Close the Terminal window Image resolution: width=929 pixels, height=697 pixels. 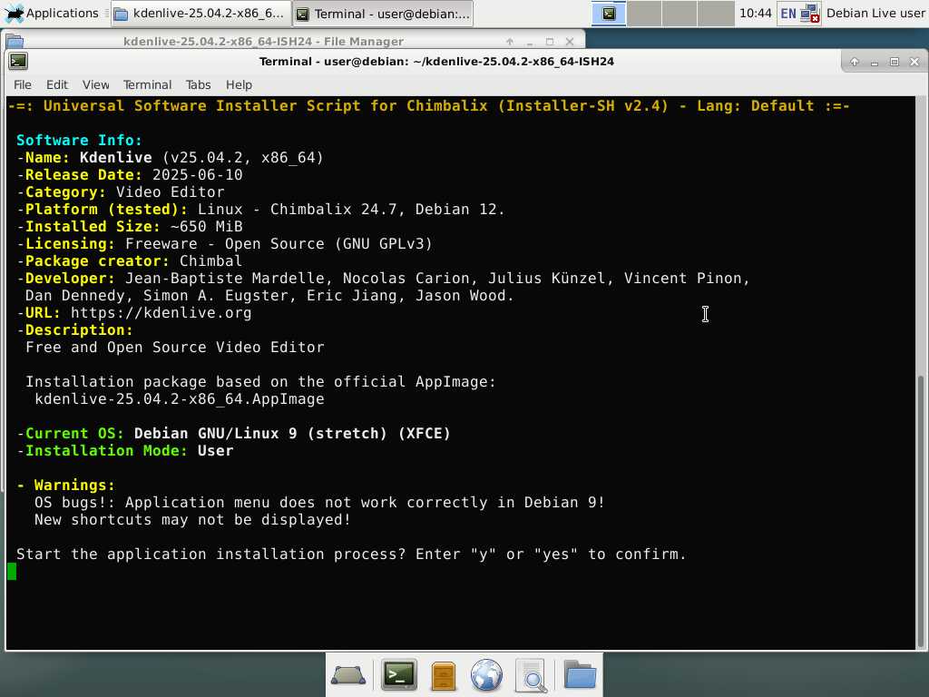tap(914, 62)
